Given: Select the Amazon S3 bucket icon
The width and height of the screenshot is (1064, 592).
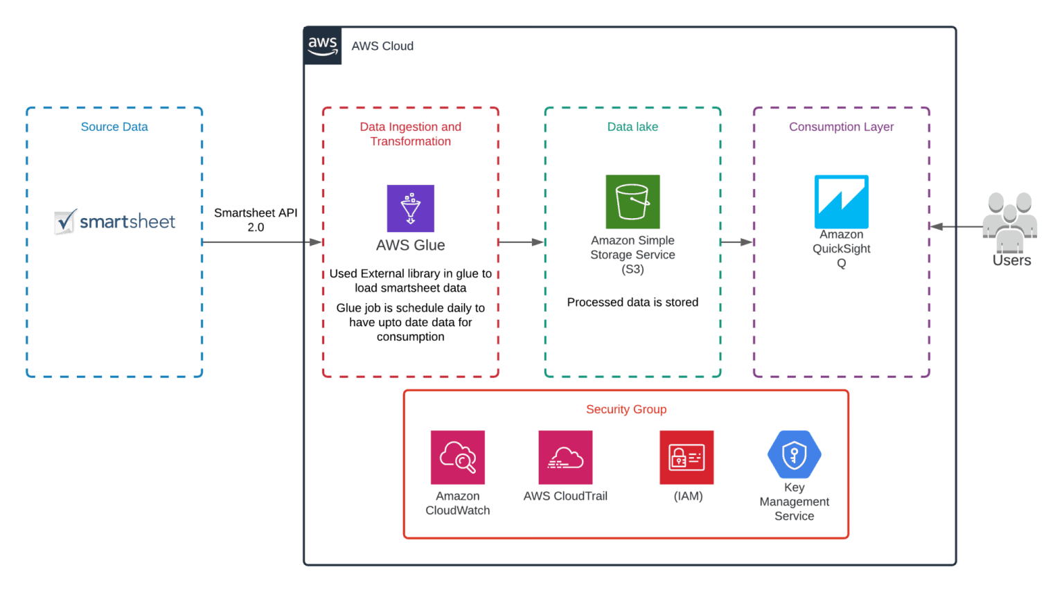Looking at the screenshot, I should [632, 201].
